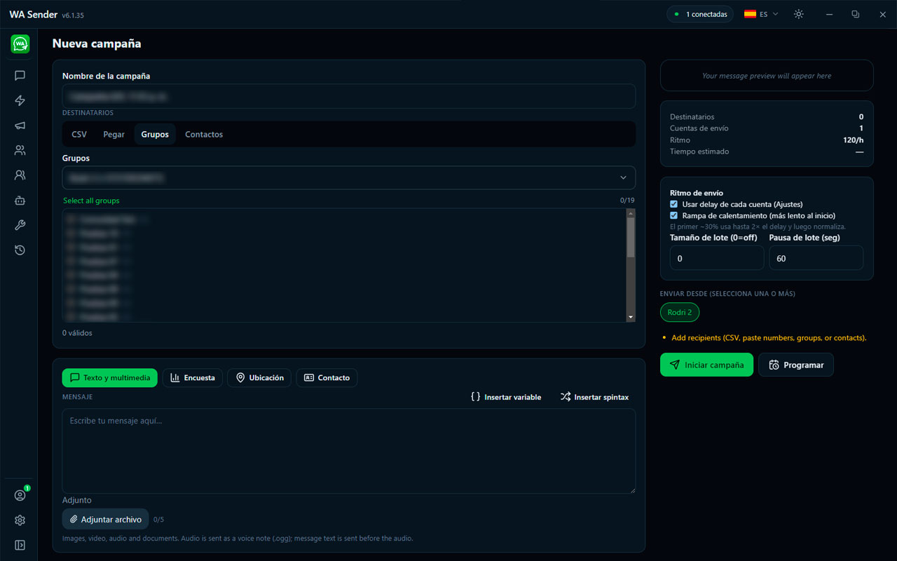
Task: Click the '120/h' Ritmo value
Action: 854,140
